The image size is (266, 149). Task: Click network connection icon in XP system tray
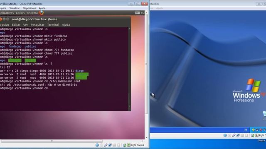[x=257, y=130]
